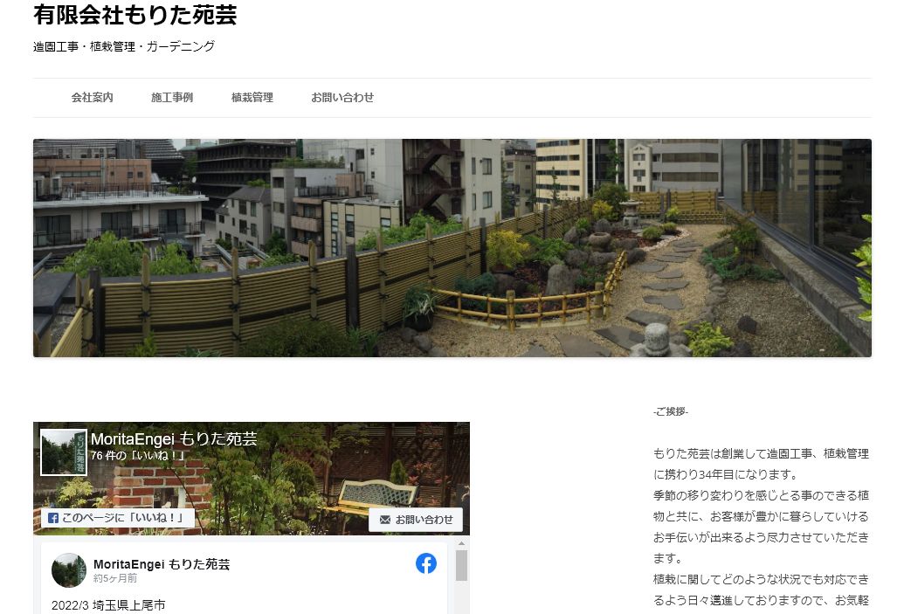The image size is (904, 614).
Task: Click the お問い合わせ button on Facebook widget
Action: click(x=416, y=520)
